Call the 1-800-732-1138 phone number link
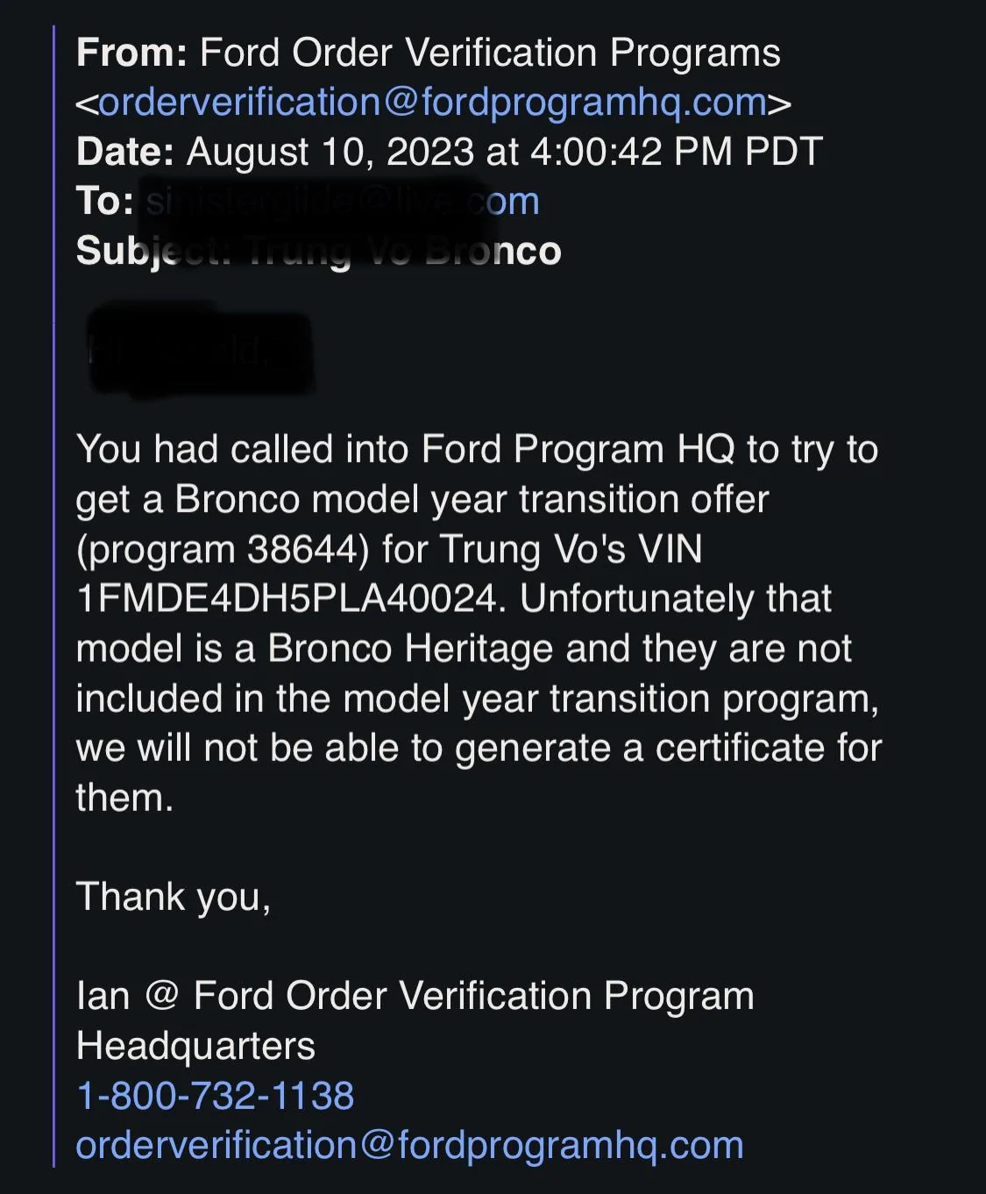This screenshot has height=1194, width=986. [216, 1096]
